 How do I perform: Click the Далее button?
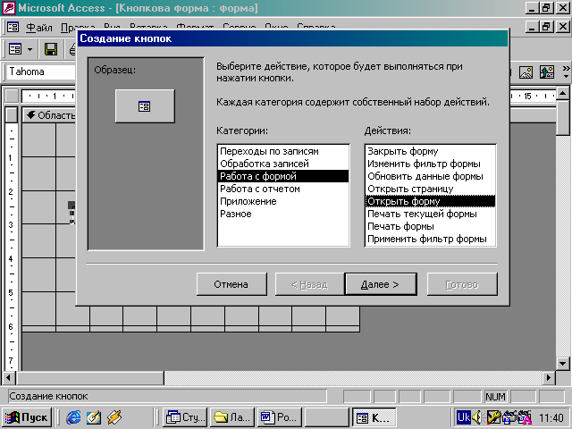click(x=381, y=284)
